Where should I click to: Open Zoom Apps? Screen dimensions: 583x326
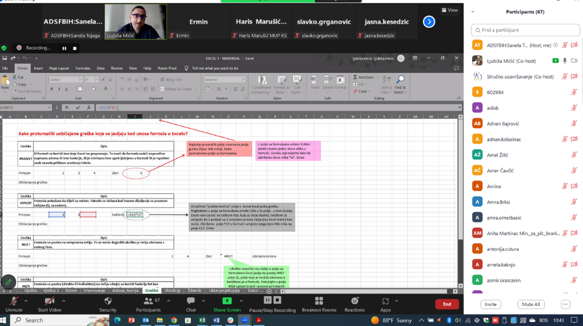385,304
